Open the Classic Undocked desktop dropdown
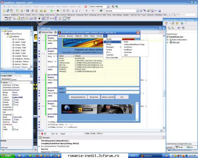 [108, 6]
